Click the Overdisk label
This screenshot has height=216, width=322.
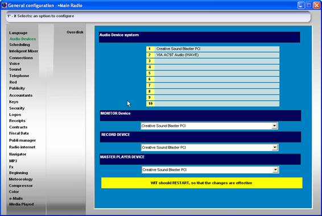[x=75, y=32]
